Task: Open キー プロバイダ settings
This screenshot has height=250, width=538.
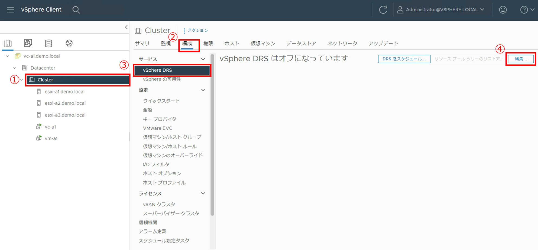Action: click(x=160, y=119)
